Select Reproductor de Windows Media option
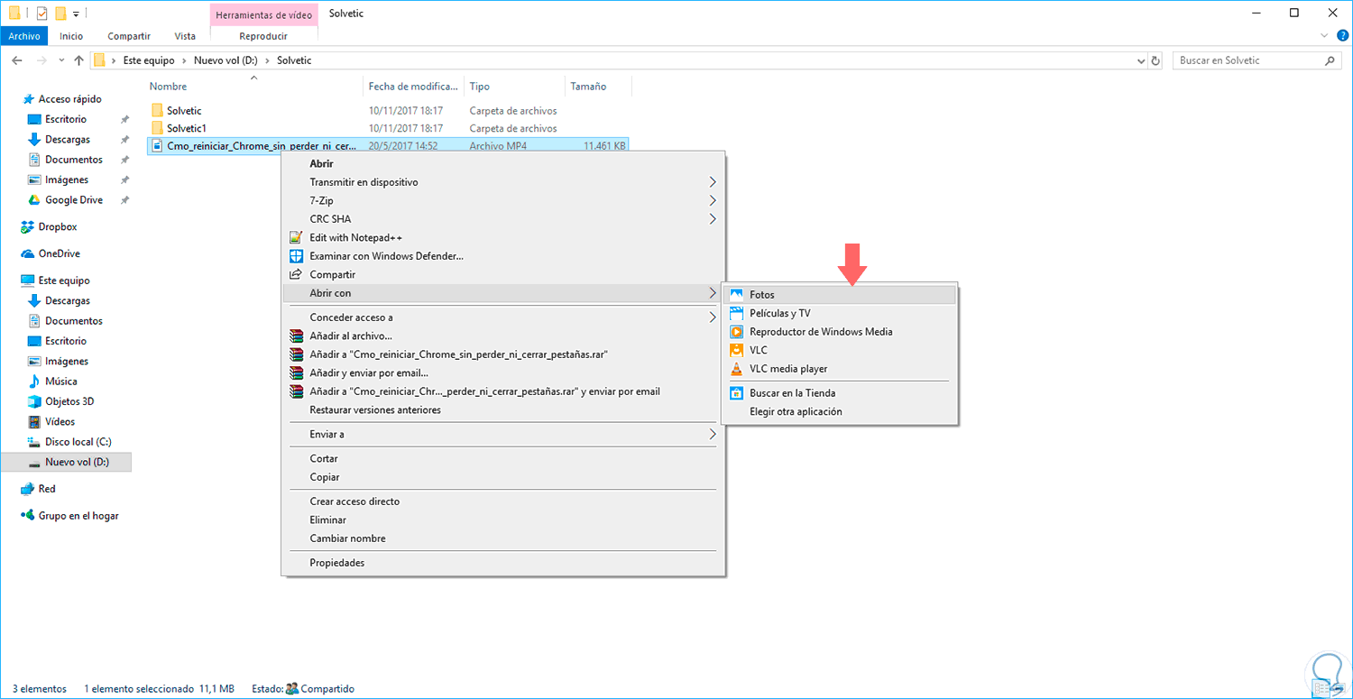 point(820,332)
